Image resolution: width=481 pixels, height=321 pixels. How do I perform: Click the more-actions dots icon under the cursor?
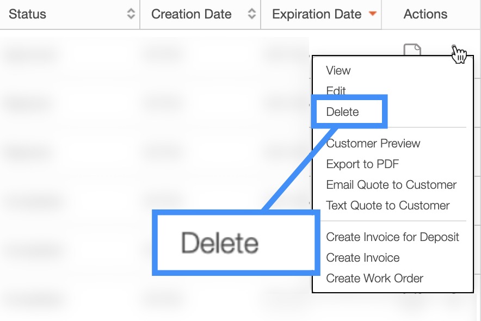[454, 48]
